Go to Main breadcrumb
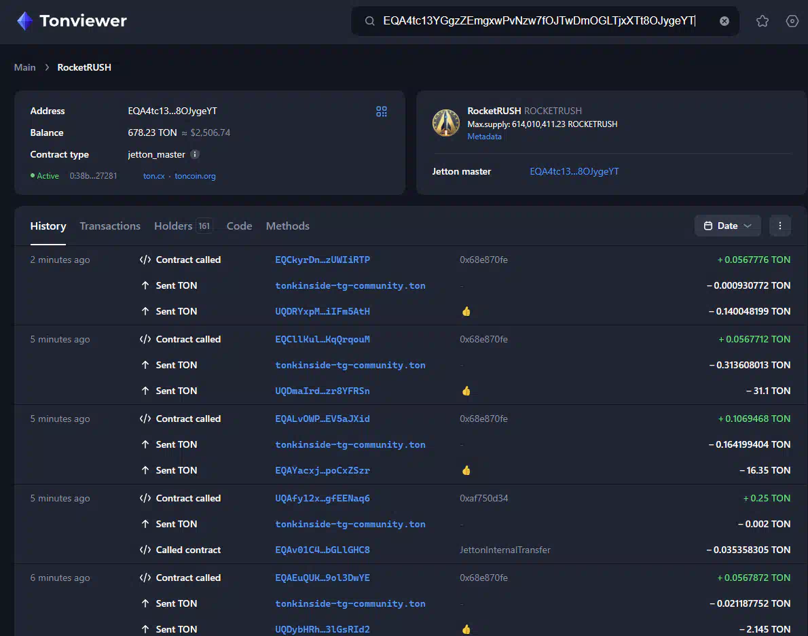This screenshot has height=636, width=808. pyautogui.click(x=24, y=67)
